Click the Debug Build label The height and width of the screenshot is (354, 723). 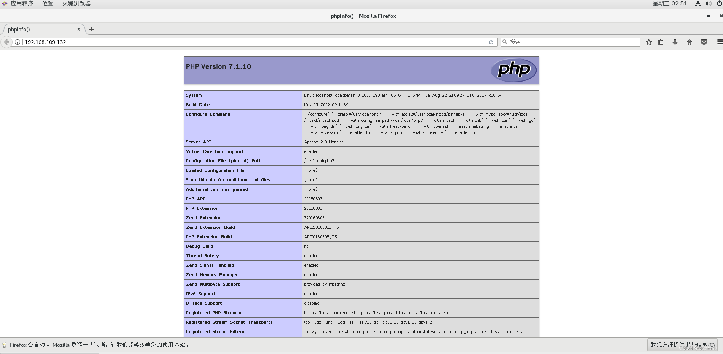point(199,246)
